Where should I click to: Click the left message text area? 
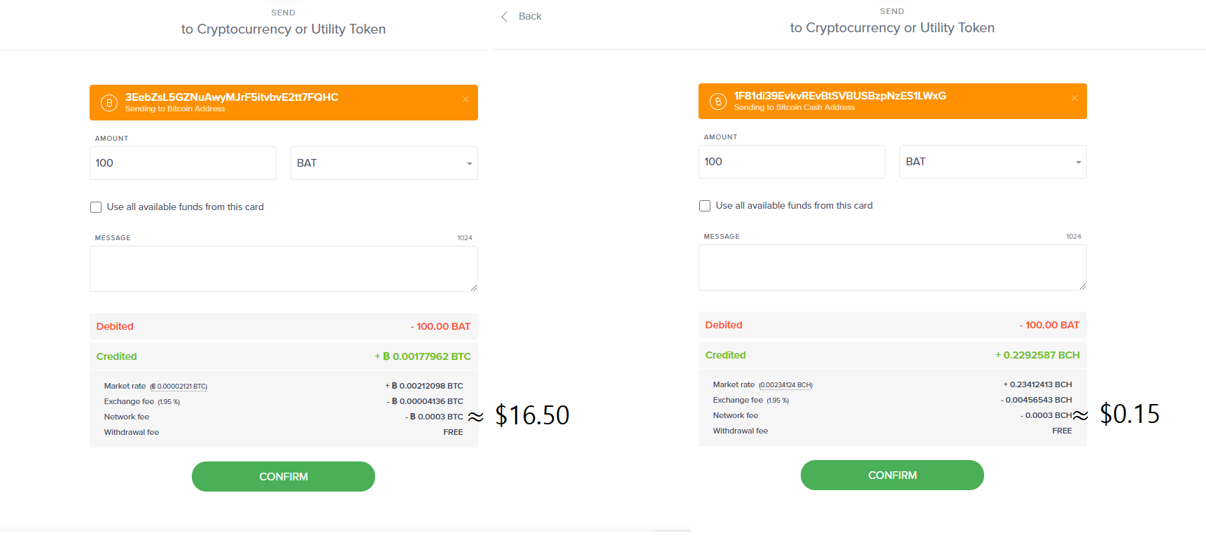(283, 269)
